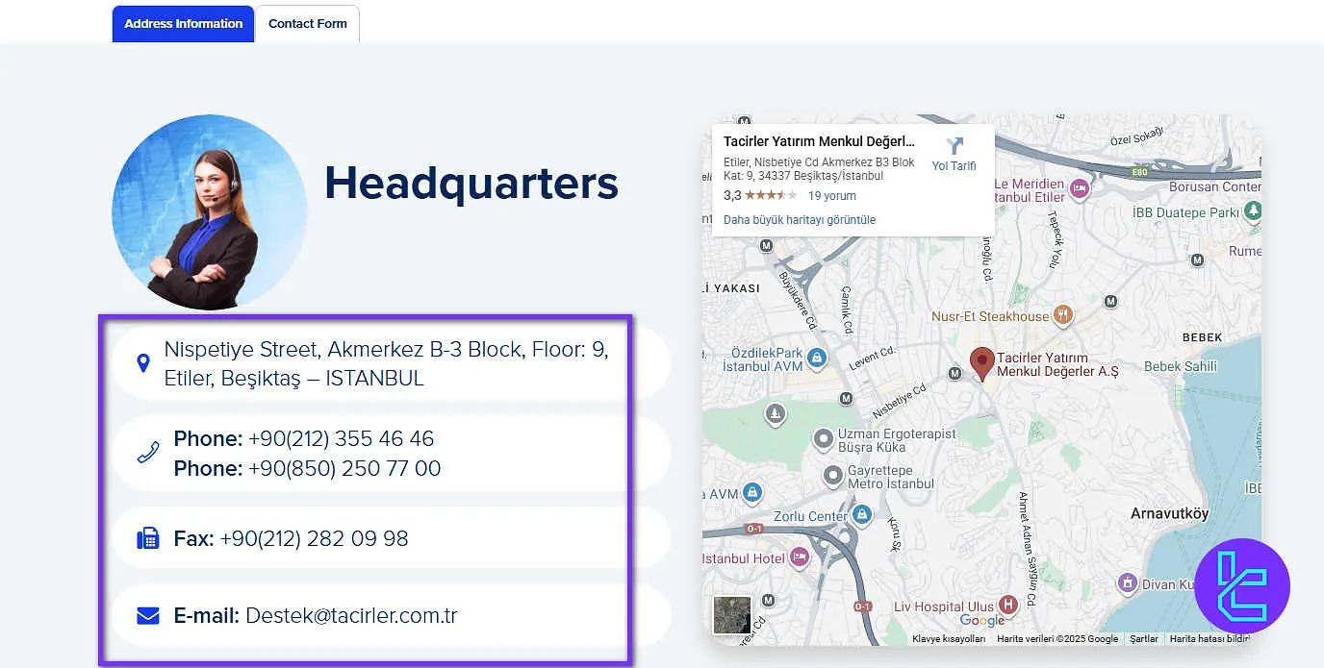This screenshot has width=1324, height=668.
Task: Switch map to satellite view thumbnail
Action: (731, 615)
